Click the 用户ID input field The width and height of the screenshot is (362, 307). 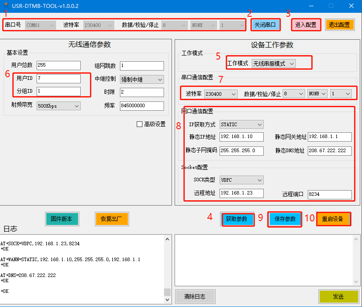[58, 79]
